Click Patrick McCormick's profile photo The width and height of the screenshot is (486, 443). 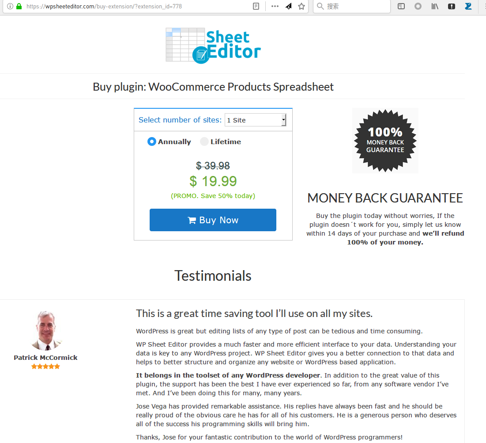coord(46,331)
